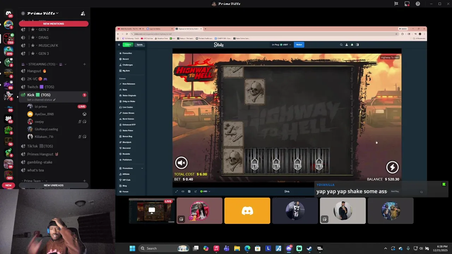Switch Stake to Casino mode
The height and width of the screenshot is (254, 452).
128,45
